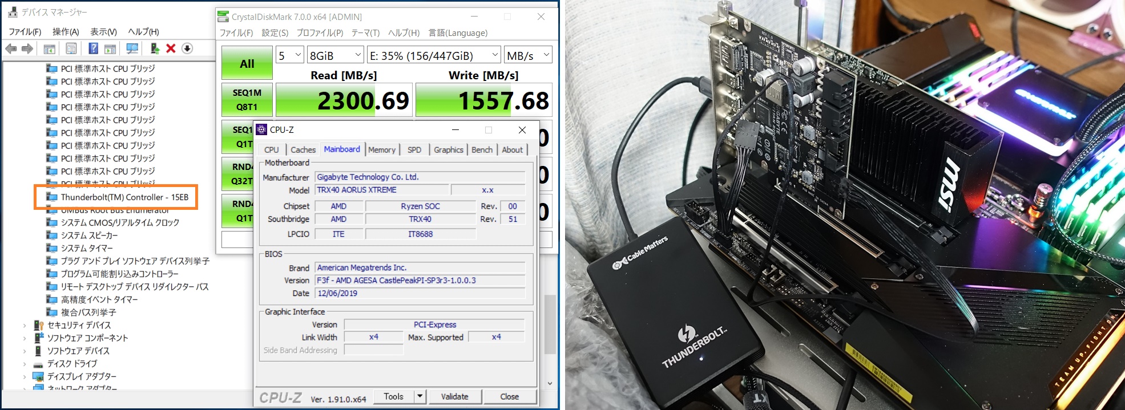Click the BIOS date 12/06/2019 field

pyautogui.click(x=420, y=294)
